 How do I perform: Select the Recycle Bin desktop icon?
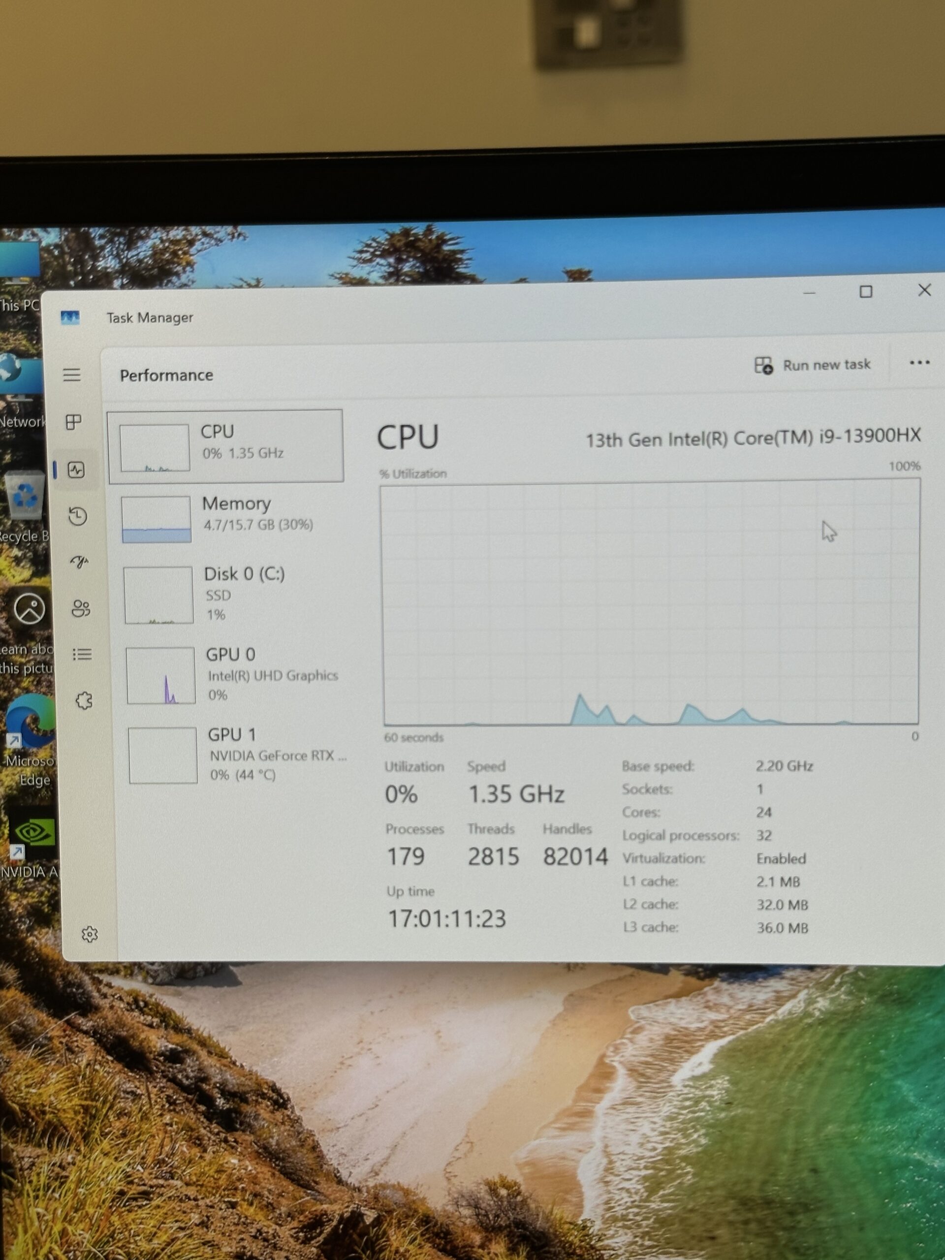[24, 506]
